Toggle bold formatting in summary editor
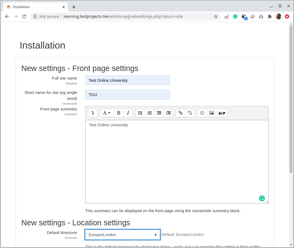 pyautogui.click(x=119, y=113)
